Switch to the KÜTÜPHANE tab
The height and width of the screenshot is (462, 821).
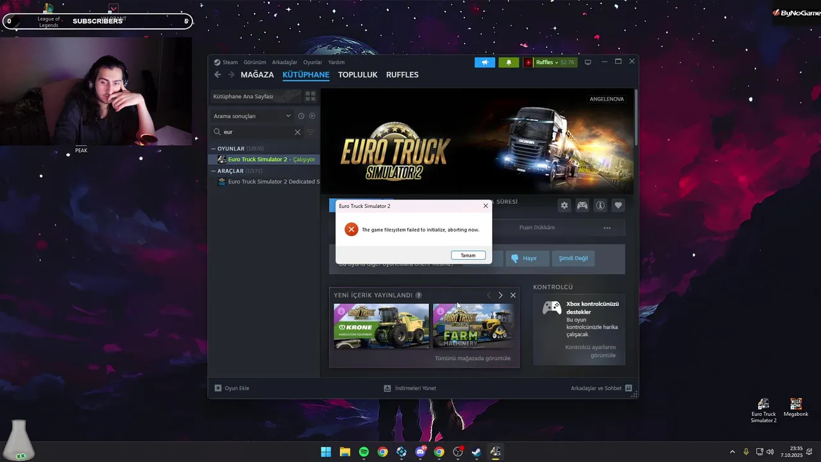point(306,75)
